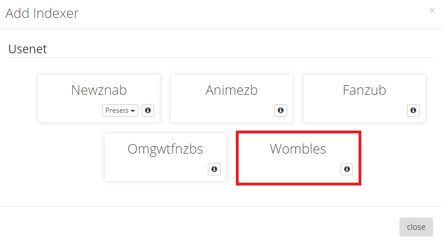This screenshot has width=442, height=241.
Task: Dismiss dialog with top-right X icon
Action: click(432, 10)
